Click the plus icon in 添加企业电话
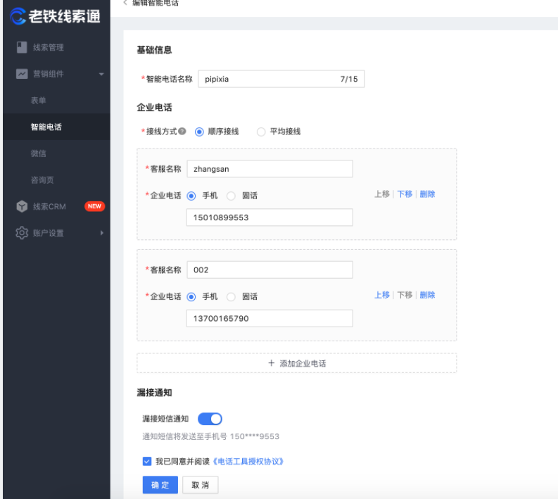This screenshot has width=558, height=499. [271, 362]
